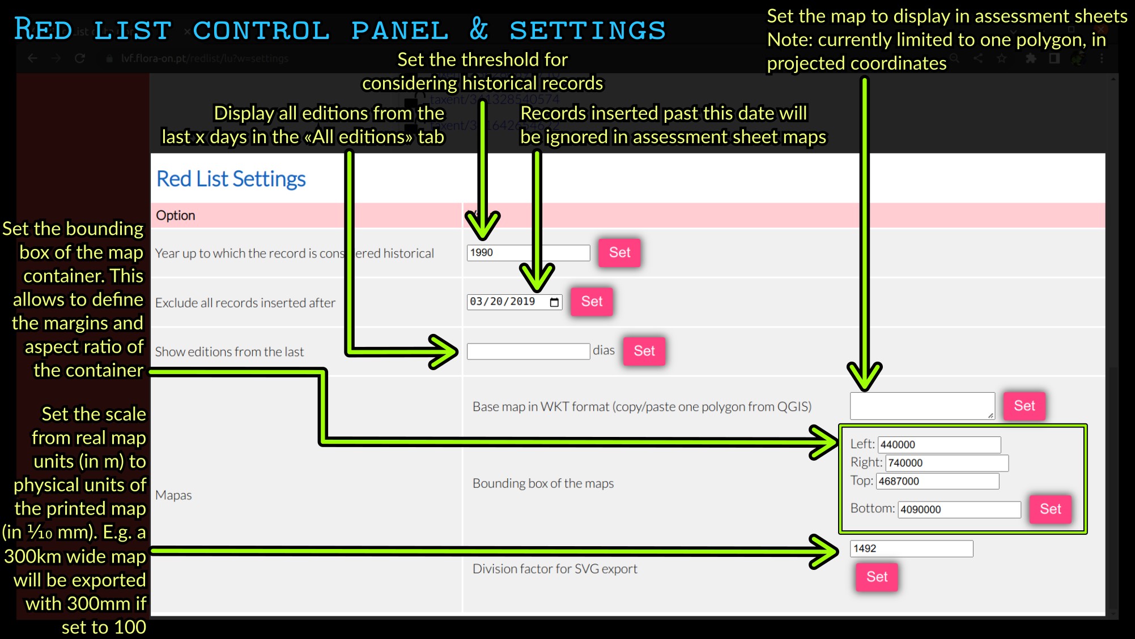Click the Set button for excluded records date

click(593, 301)
